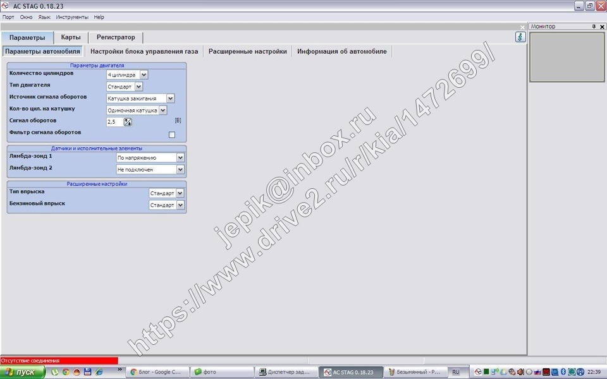
Task: Click the Bluetooth tray icon
Action: [x=563, y=371]
